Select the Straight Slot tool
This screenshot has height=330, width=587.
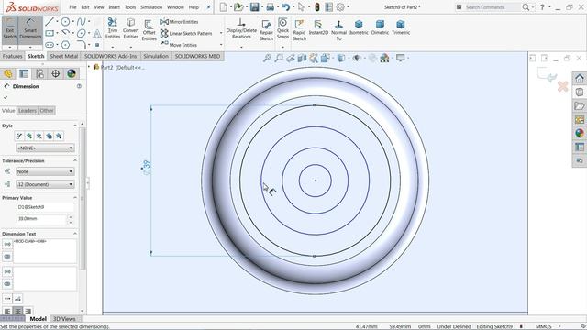click(50, 45)
